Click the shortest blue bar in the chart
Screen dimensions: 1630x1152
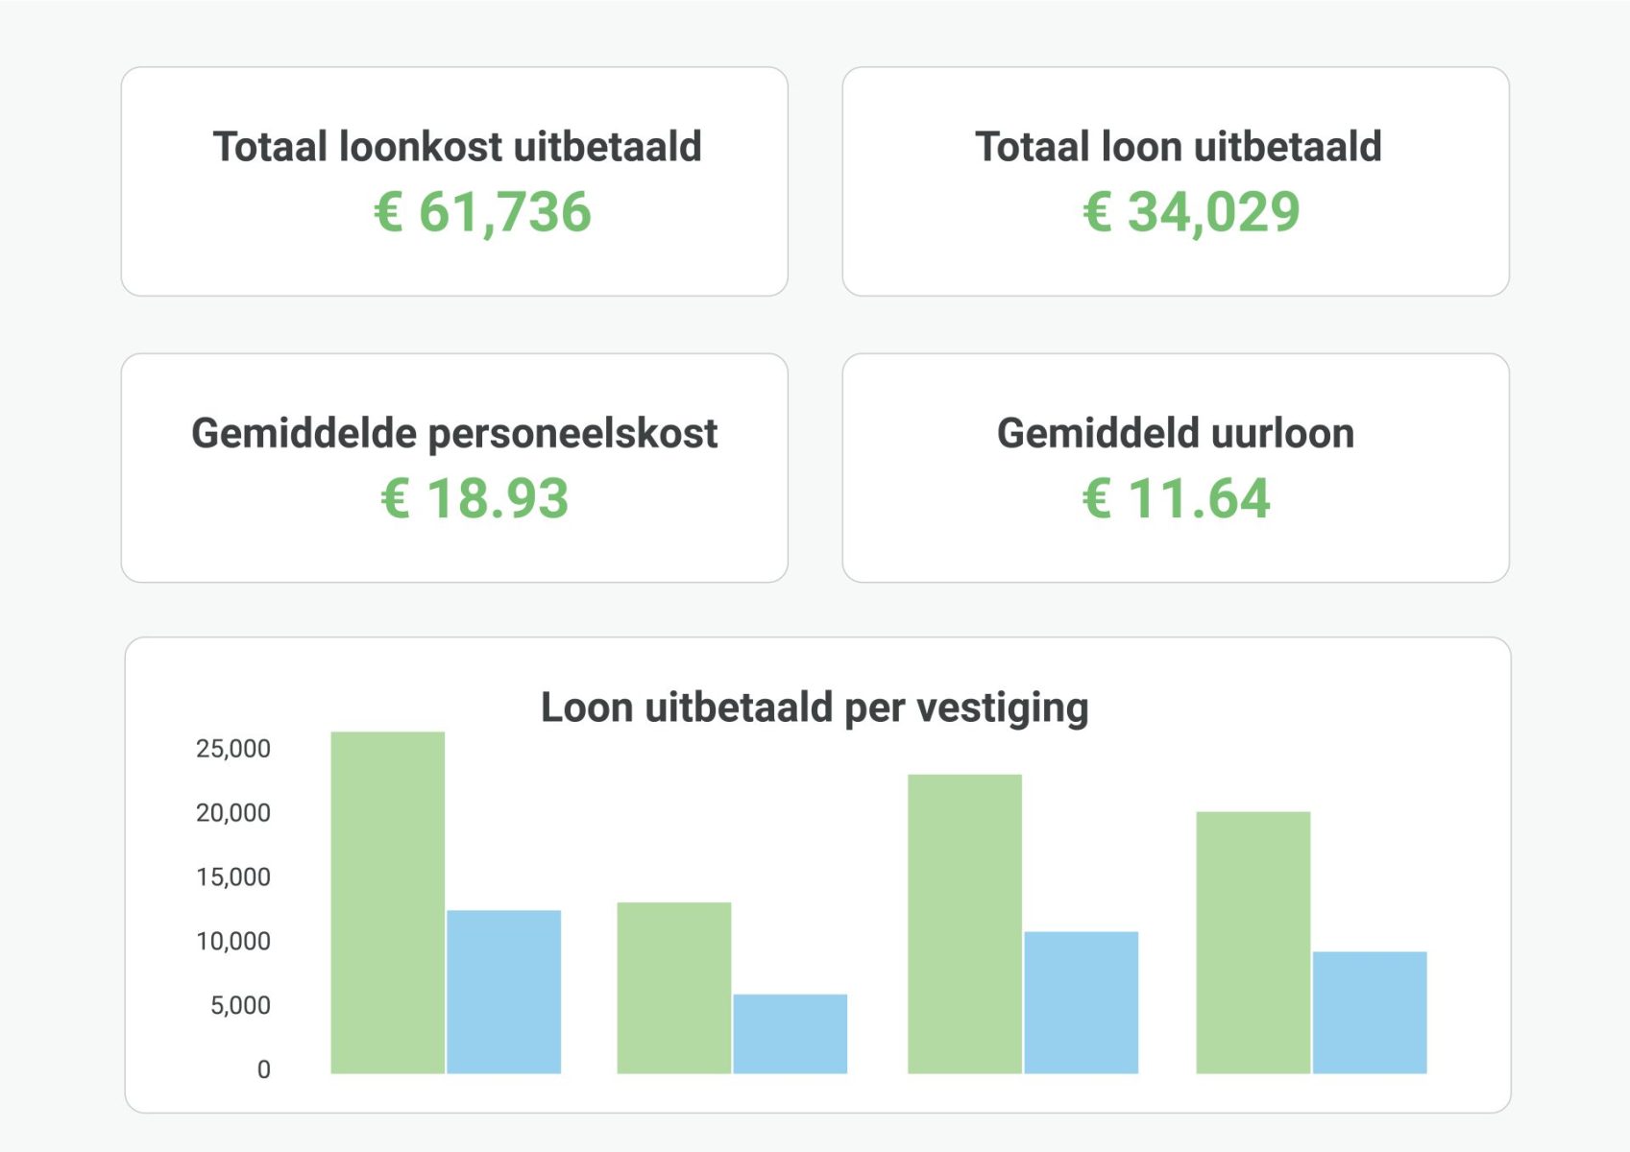tap(790, 1034)
